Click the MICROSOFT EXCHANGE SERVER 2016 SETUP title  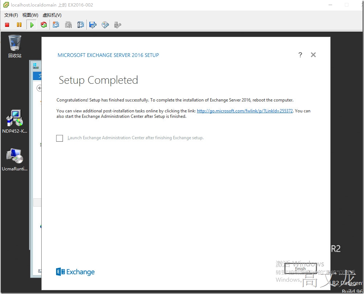click(108, 55)
